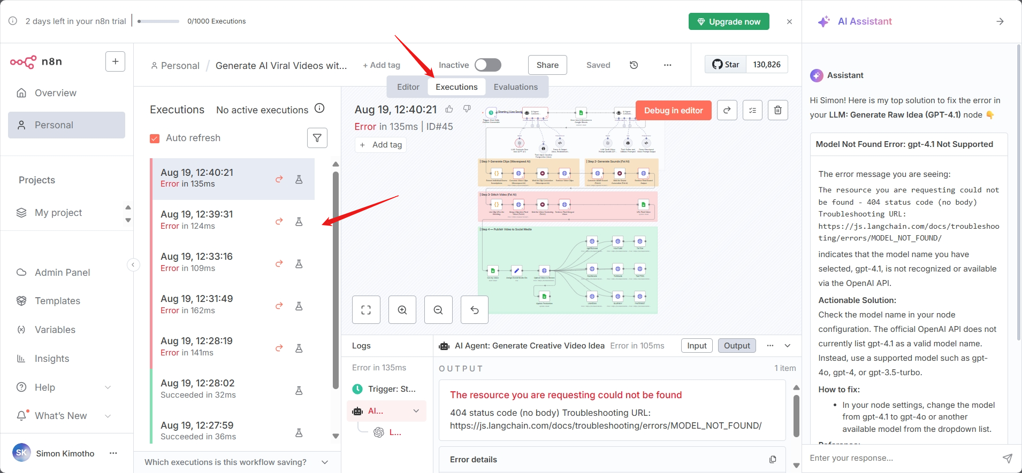1022x473 pixels.
Task: Click Debug in editor
Action: pyautogui.click(x=673, y=111)
